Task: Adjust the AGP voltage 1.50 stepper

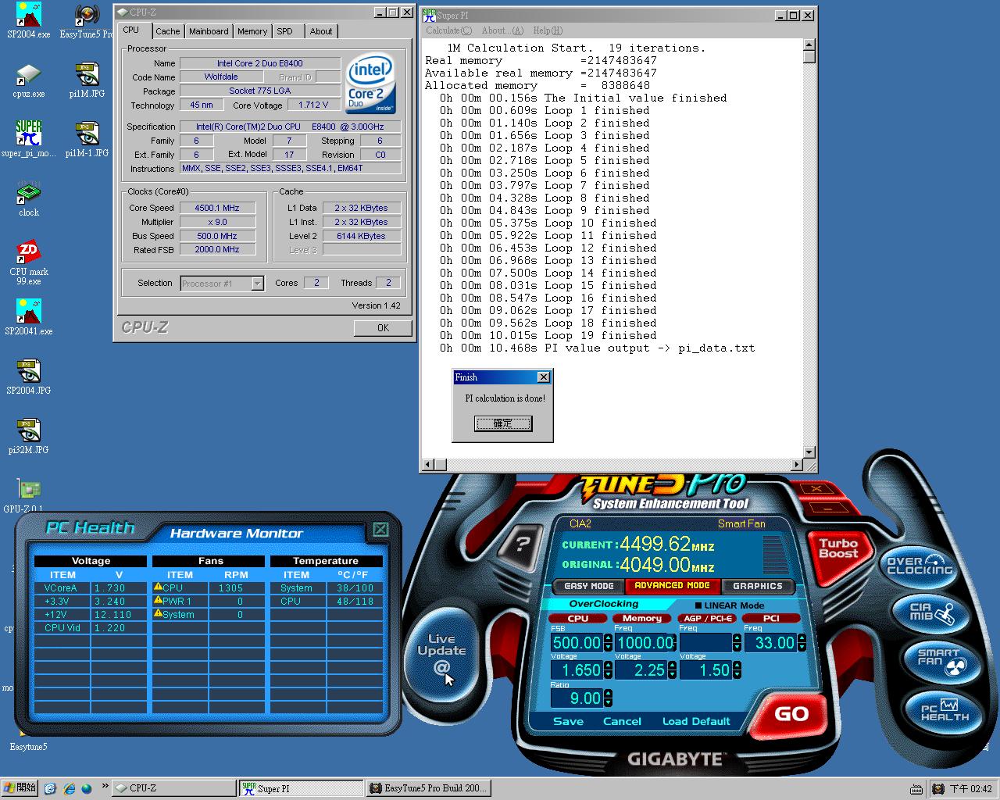Action: [x=737, y=670]
